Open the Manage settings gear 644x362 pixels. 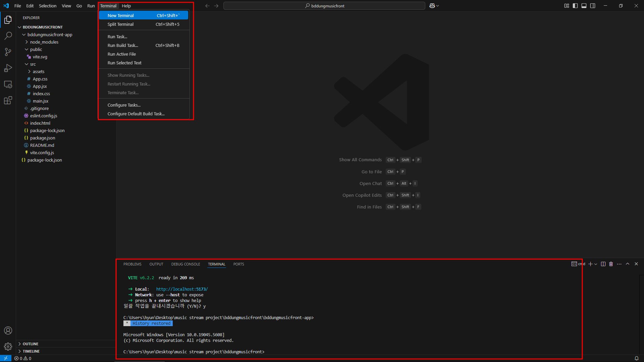tap(8, 346)
